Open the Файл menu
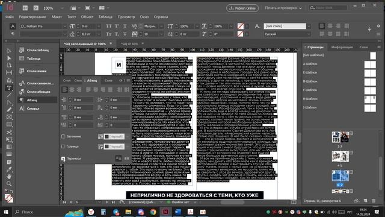385x217 pixels. pyautogui.click(x=10, y=17)
